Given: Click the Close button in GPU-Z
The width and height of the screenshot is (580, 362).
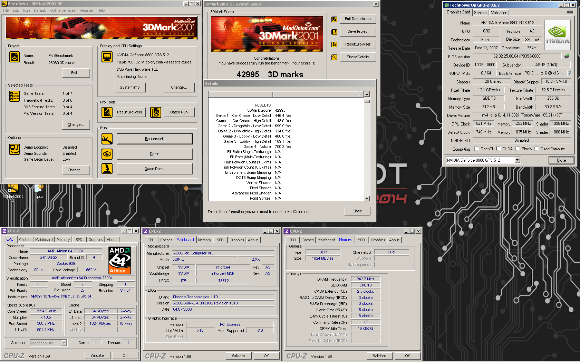Looking at the screenshot, I should [561, 160].
